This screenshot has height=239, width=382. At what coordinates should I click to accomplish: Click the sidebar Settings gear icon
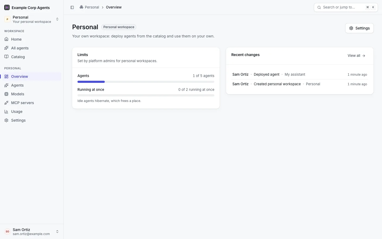[6, 120]
